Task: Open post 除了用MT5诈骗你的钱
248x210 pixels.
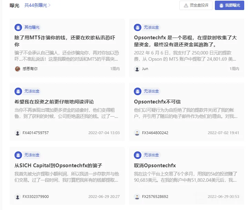Action: pos(65,41)
